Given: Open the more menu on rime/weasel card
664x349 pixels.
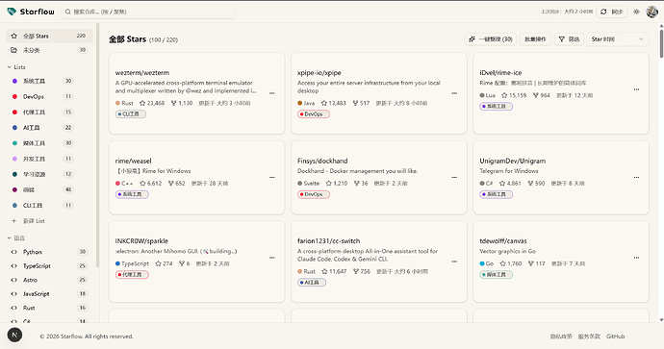Looking at the screenshot, I should tap(272, 177).
